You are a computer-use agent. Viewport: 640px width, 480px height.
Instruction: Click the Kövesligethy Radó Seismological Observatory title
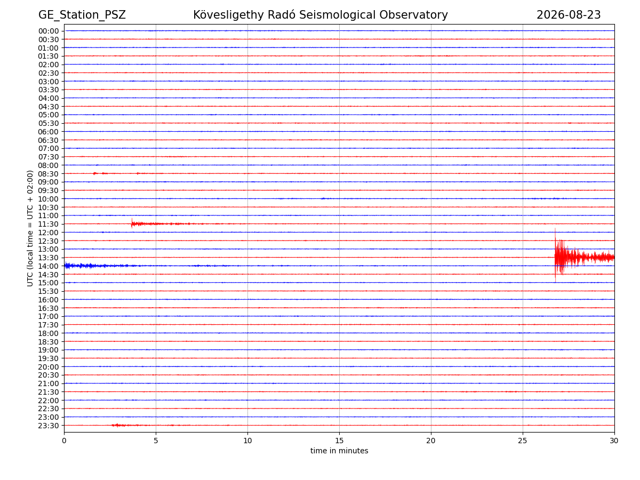(x=321, y=15)
